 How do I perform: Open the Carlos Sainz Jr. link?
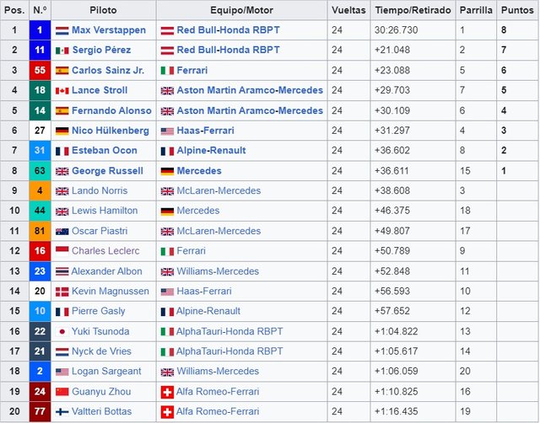(108, 71)
